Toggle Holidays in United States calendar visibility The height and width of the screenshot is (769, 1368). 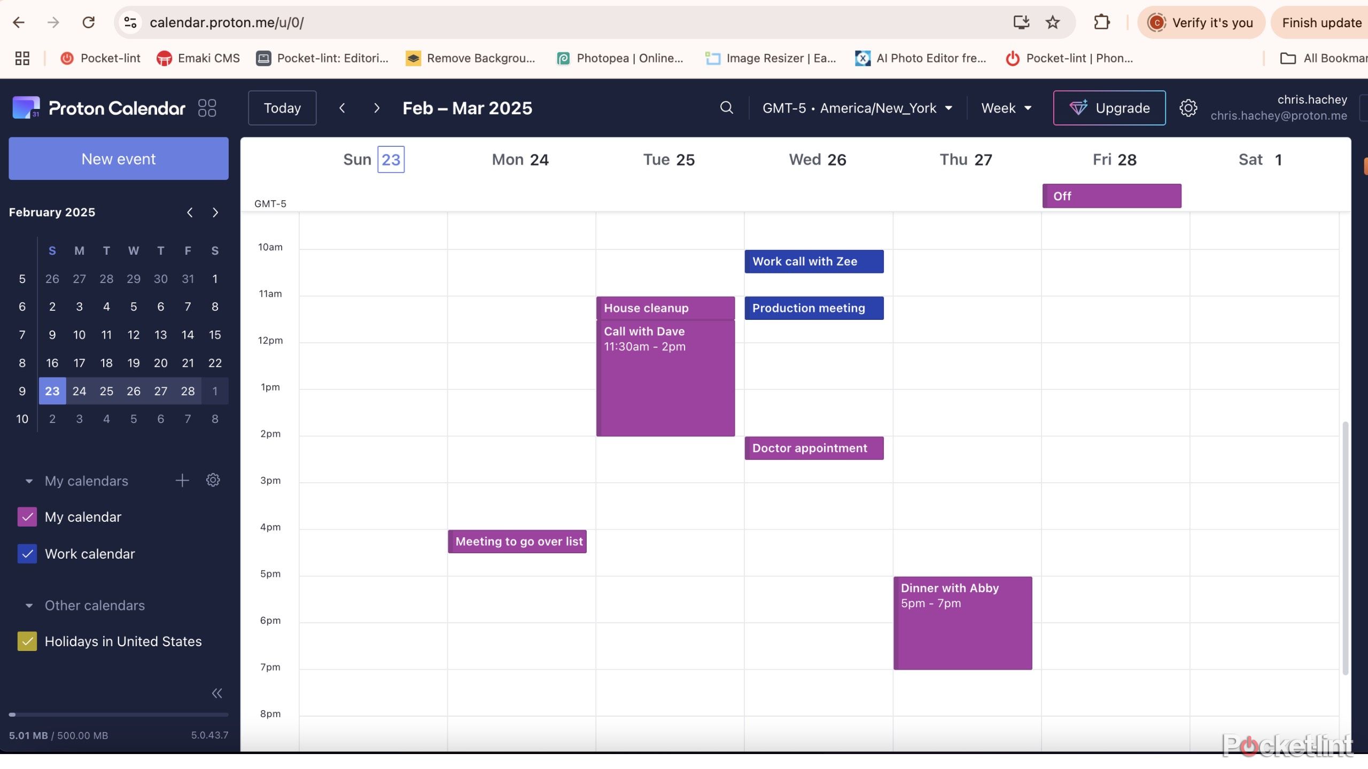tap(27, 640)
